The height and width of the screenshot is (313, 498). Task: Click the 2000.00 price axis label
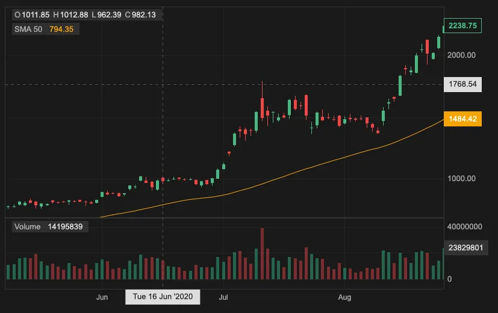pyautogui.click(x=461, y=55)
